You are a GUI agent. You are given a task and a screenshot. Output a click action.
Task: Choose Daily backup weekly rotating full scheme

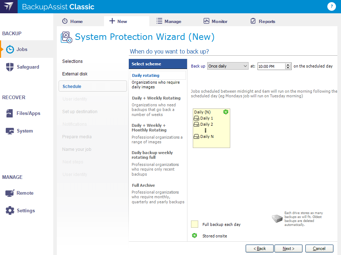pyautogui.click(x=152, y=155)
